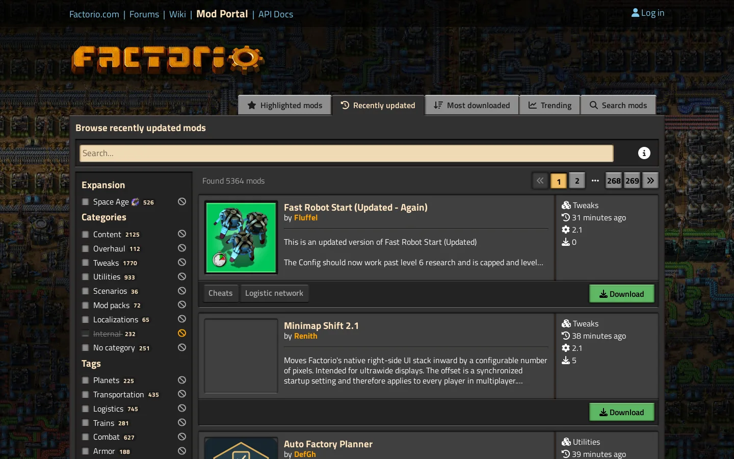Open the Auto Factory Planner mod page

[328, 444]
